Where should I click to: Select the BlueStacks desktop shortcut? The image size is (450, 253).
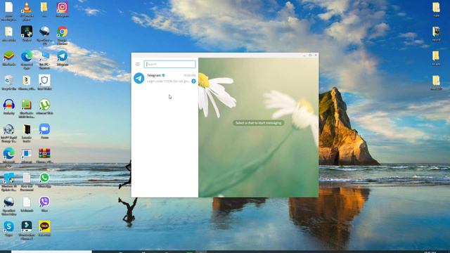point(9,58)
